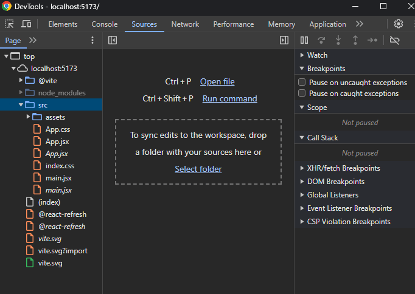
Task: Click the @vite folder icon
Action: [x=30, y=81]
